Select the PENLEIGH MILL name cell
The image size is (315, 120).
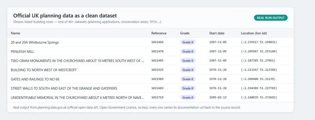pyautogui.click(x=22, y=52)
